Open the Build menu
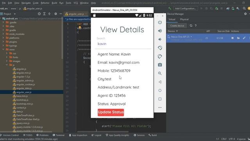The width and height of the screenshot is (250, 141). pyautogui.click(x=54, y=3)
